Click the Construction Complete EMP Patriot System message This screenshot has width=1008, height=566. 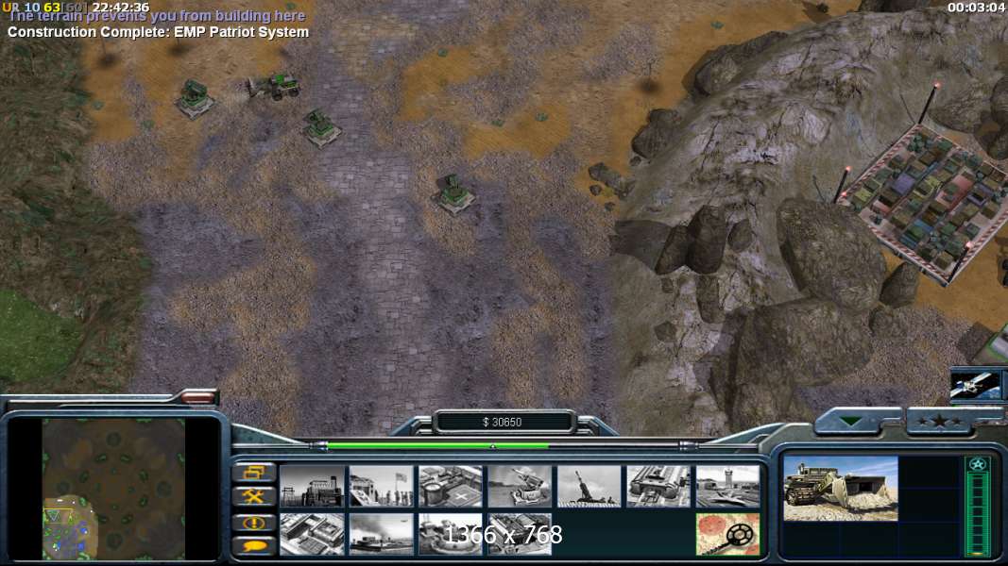pos(158,32)
